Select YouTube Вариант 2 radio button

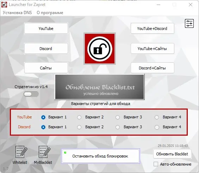79,117
